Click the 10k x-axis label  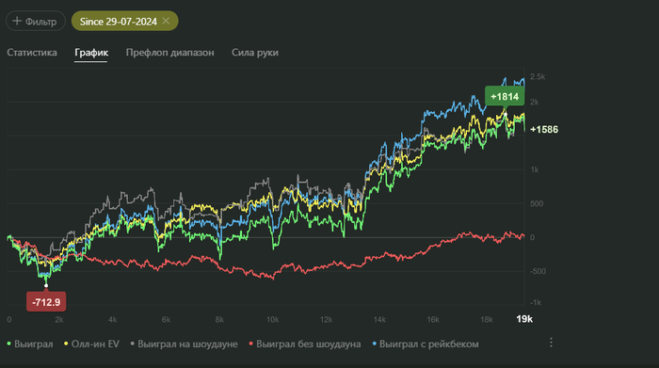(272, 320)
